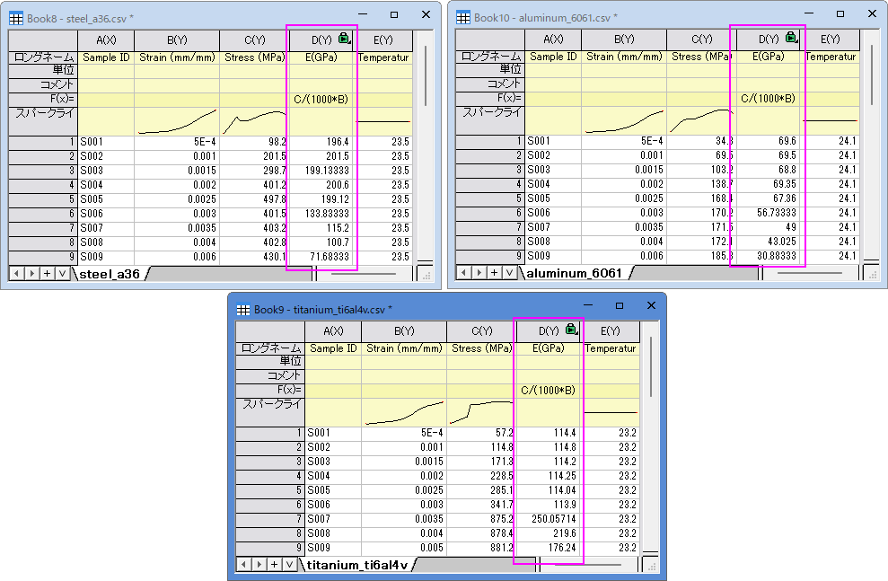Screen dimensions: 888x581
Task: Click Stress sparkline thumbnail in Book8
Action: (254, 121)
